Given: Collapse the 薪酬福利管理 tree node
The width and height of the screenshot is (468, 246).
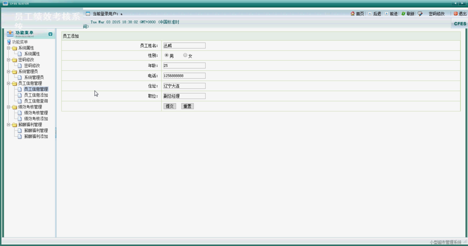Looking at the screenshot, I should tap(9, 125).
